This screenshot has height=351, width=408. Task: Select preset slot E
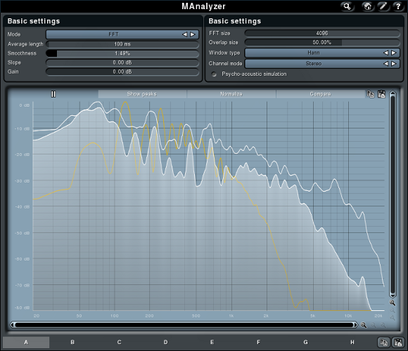tap(212, 343)
